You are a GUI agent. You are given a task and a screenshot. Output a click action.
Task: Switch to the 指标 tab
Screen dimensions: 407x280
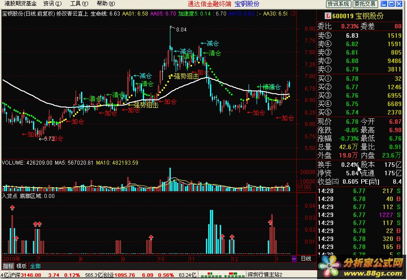coord(8,266)
